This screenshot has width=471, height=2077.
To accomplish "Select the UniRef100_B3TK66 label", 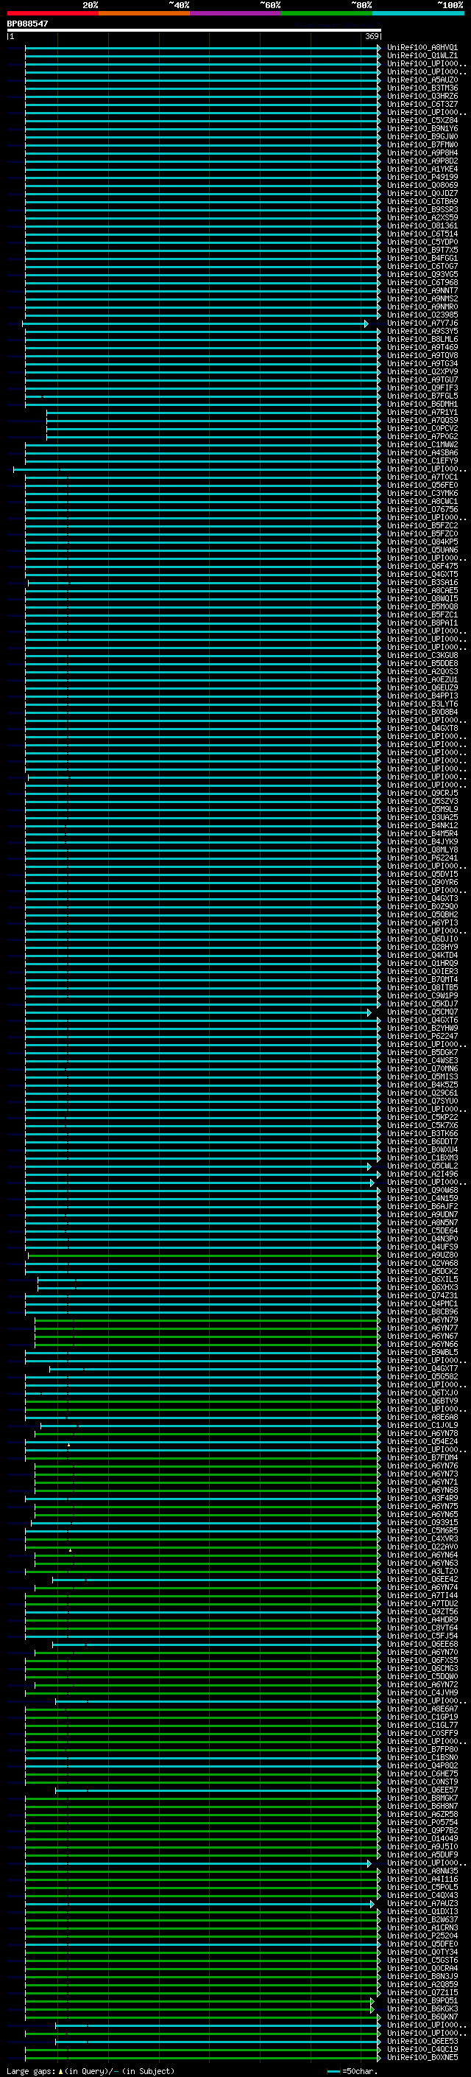I will click(422, 1134).
